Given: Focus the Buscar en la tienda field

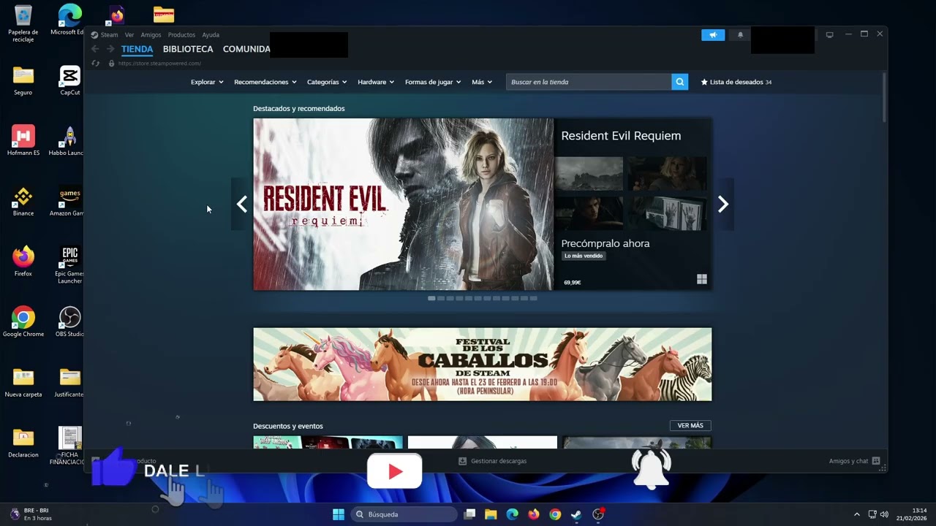Looking at the screenshot, I should pos(589,82).
